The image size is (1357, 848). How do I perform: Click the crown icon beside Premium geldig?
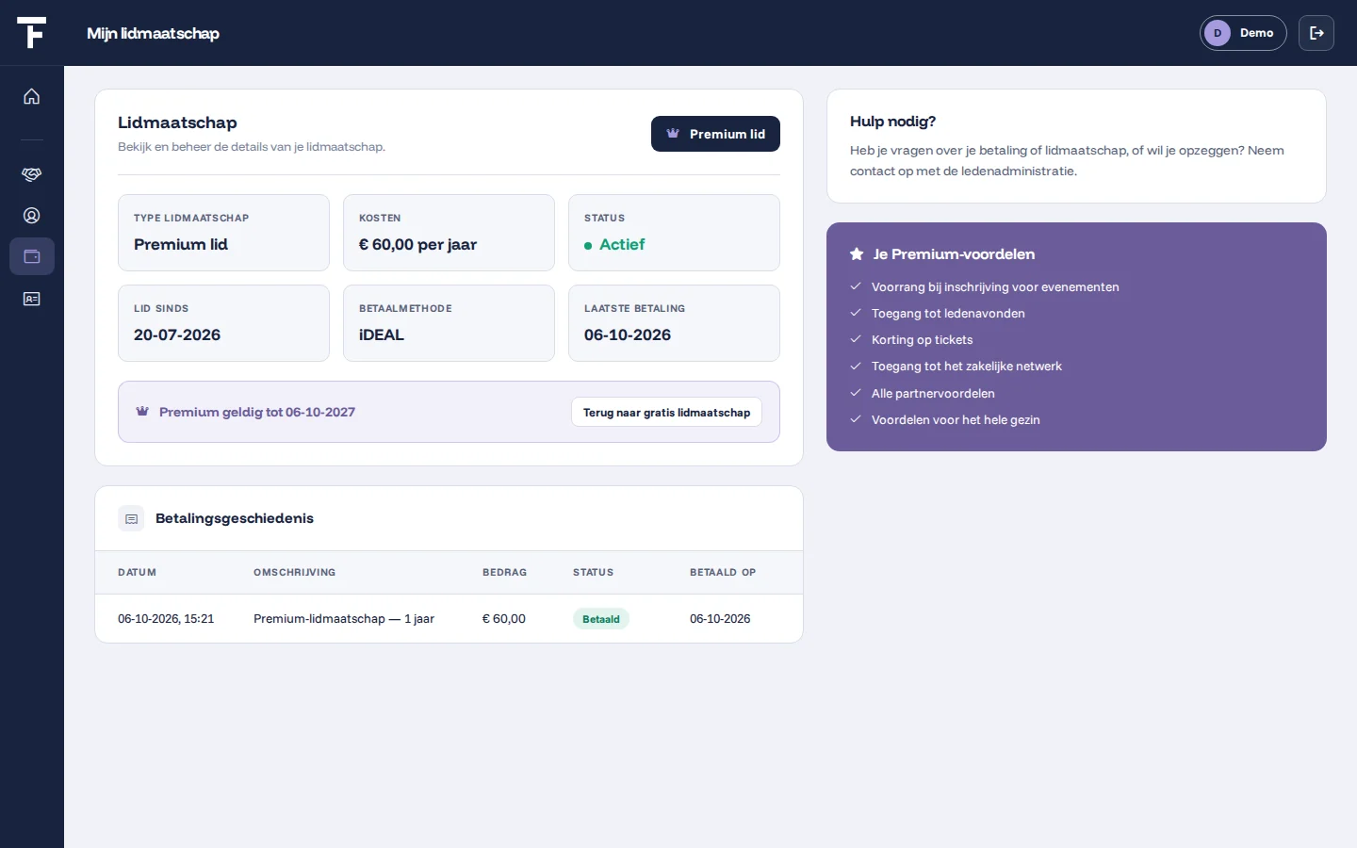click(x=142, y=412)
